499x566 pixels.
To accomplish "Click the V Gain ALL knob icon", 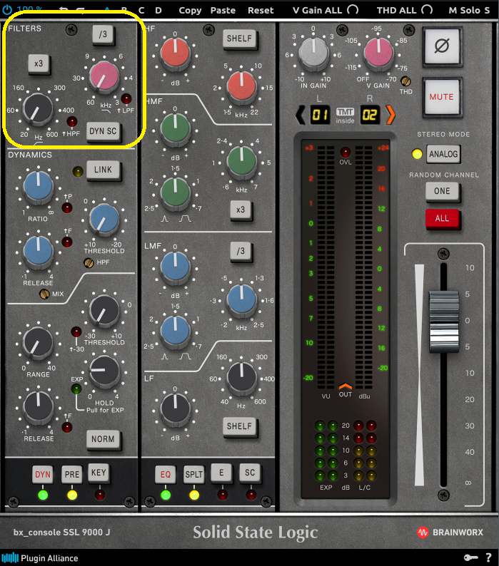I will [353, 9].
